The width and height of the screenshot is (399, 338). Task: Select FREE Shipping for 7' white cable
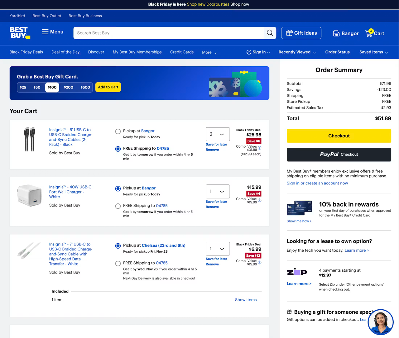point(118,264)
